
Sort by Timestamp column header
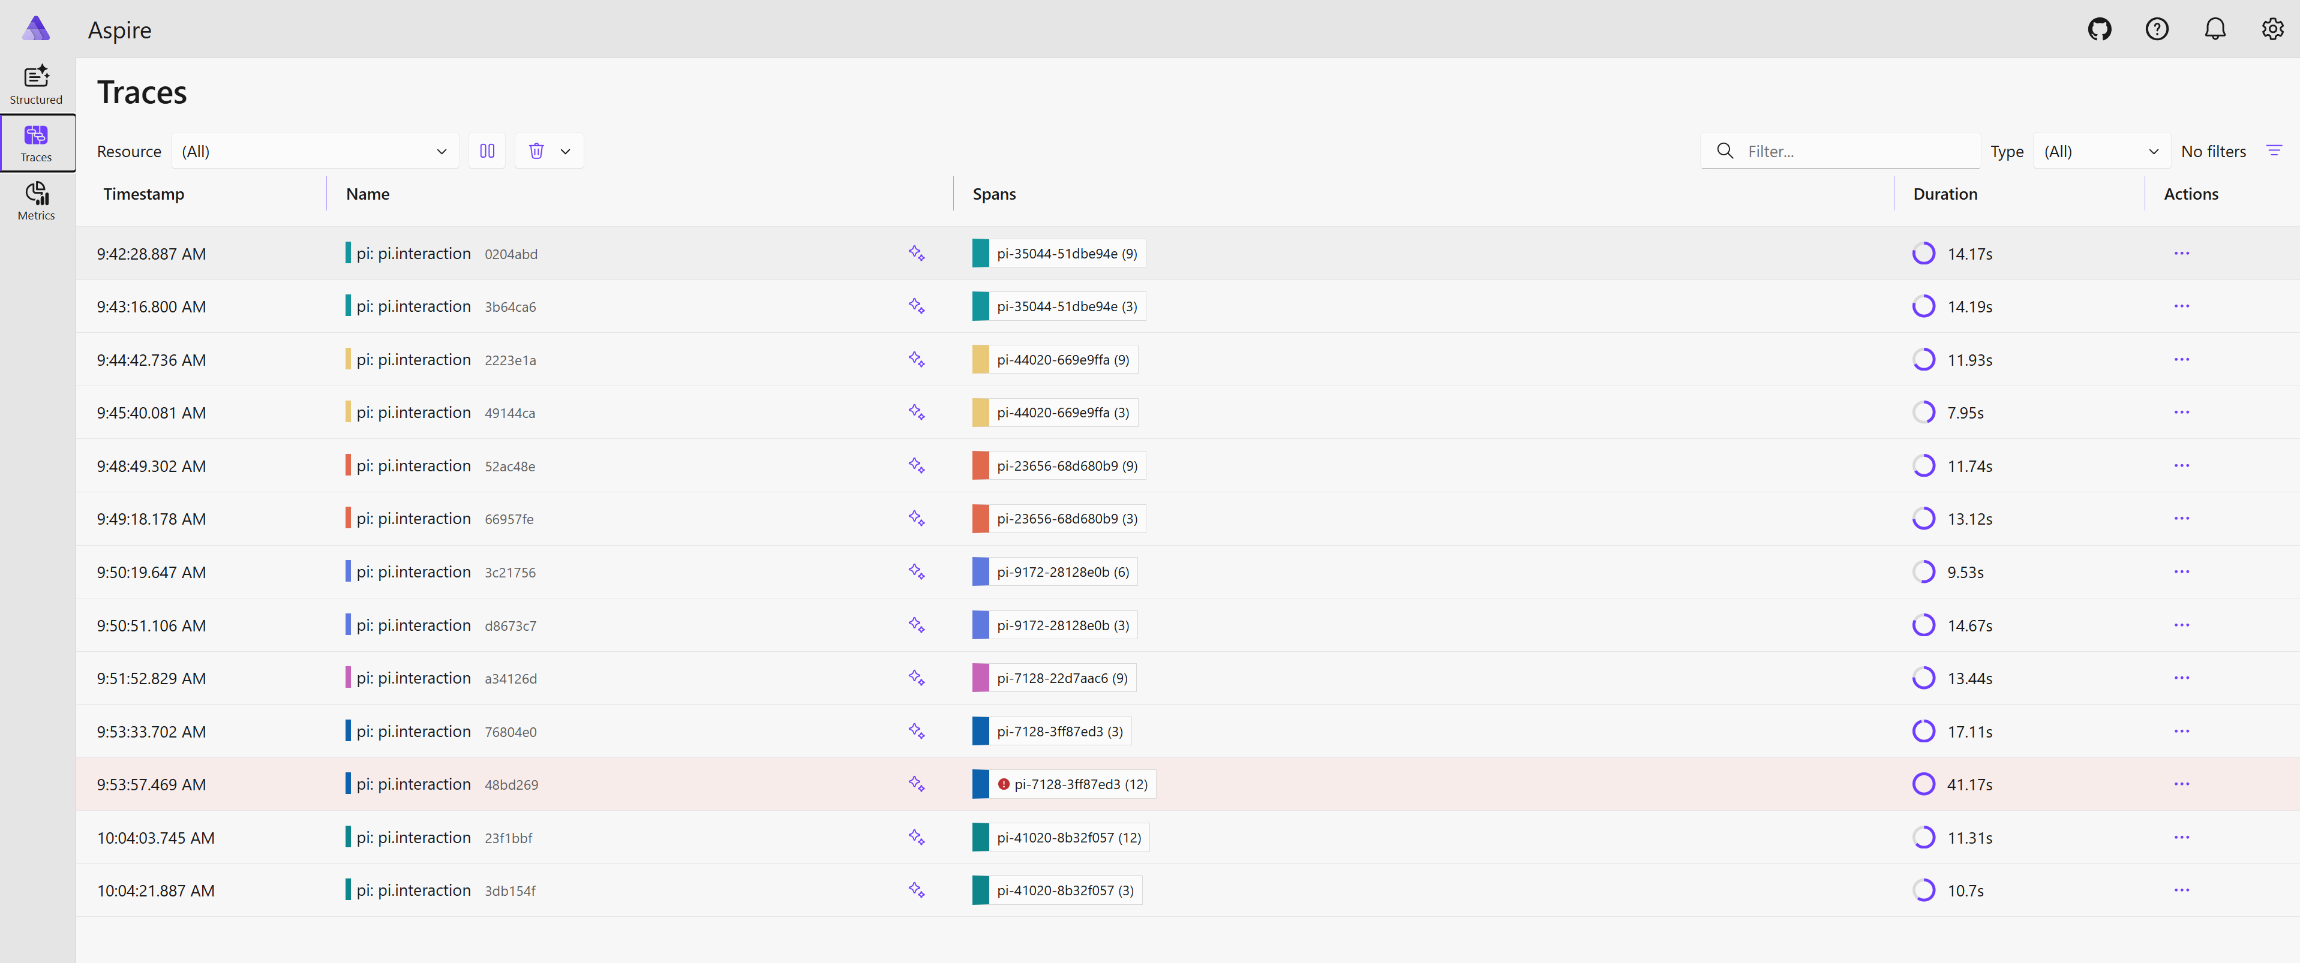click(144, 194)
